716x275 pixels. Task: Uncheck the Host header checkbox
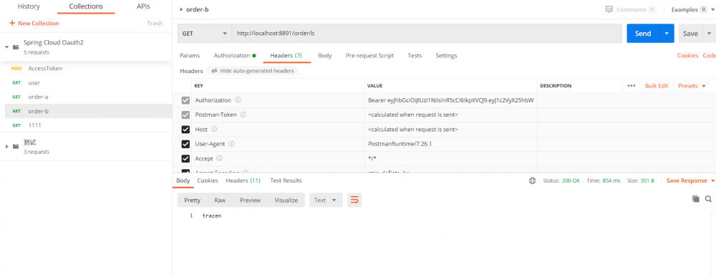click(x=185, y=130)
